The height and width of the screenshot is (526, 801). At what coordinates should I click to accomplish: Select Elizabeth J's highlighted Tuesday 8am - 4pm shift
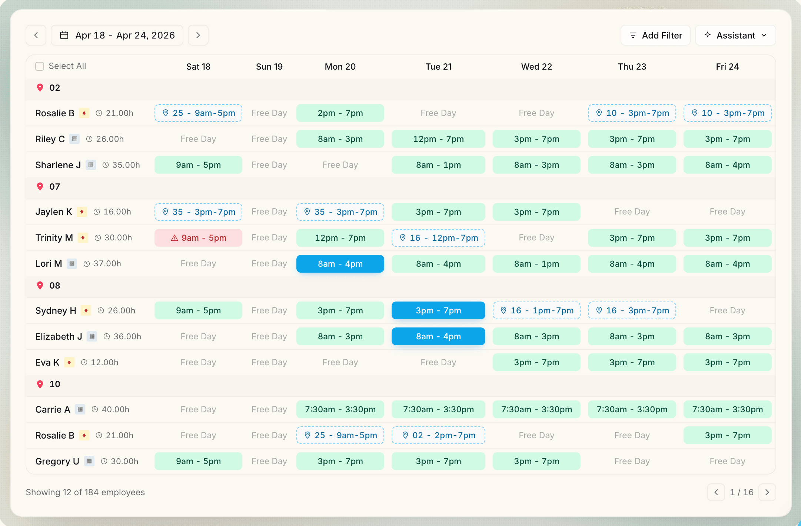click(438, 336)
